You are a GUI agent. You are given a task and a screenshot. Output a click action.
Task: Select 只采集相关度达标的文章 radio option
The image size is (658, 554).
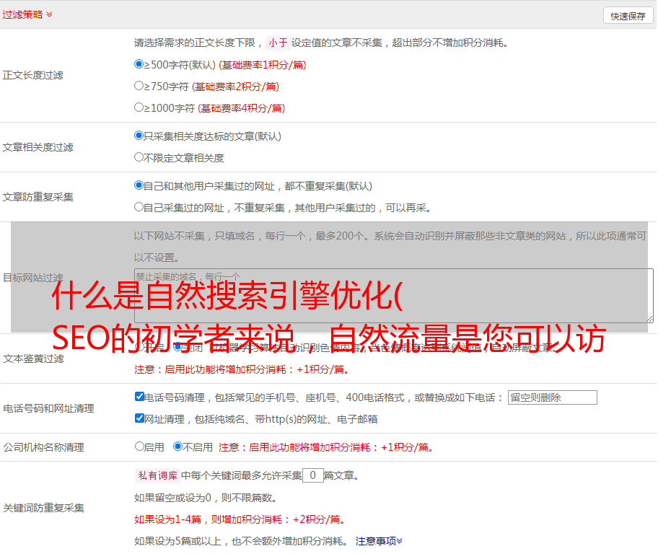[x=139, y=136]
